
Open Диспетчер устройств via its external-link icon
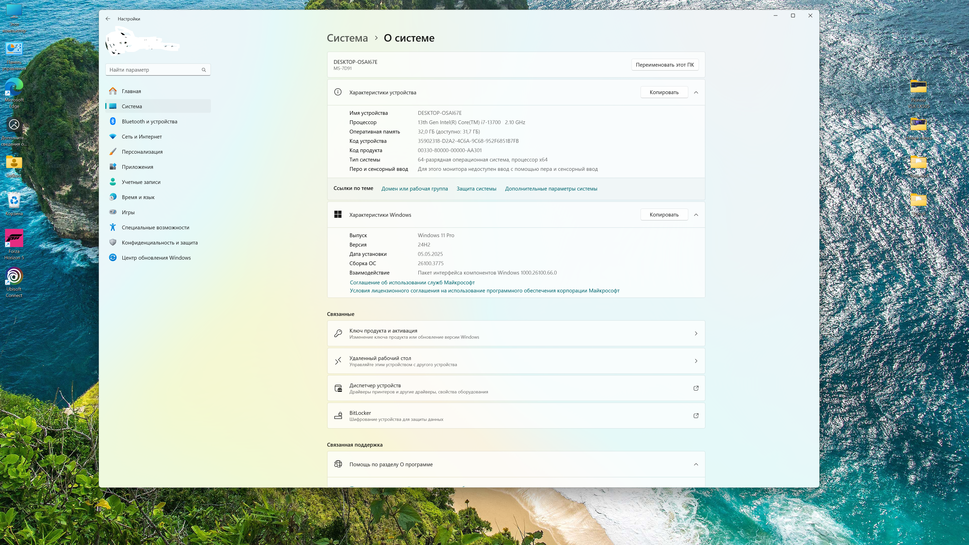click(x=696, y=388)
